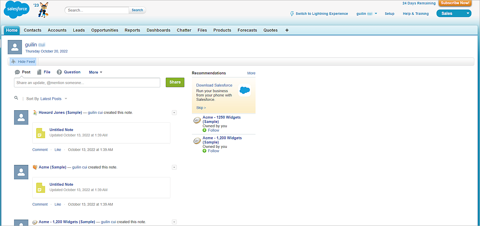The height and width of the screenshot is (226, 480).
Task: Click the Salesforce cloud app icon in Recommendations
Action: point(245,90)
